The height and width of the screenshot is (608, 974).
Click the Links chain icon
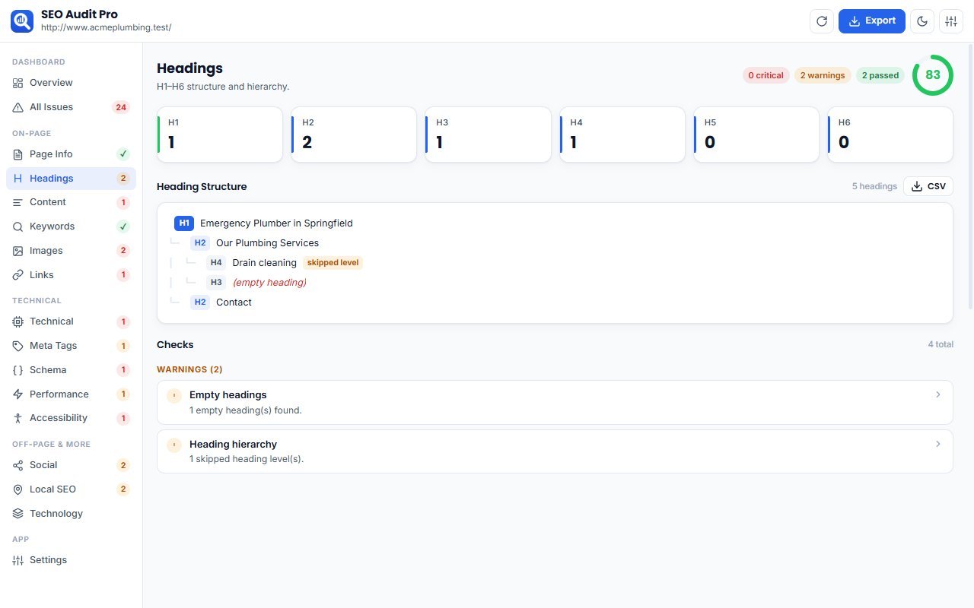(18, 275)
